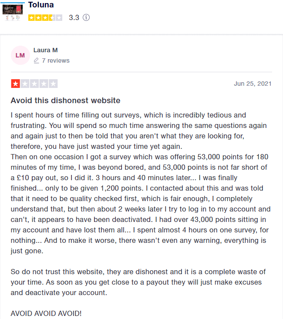Click the pencil icon beside 7 reviews
Viewport: 283px width, 319px height.
tap(36, 60)
